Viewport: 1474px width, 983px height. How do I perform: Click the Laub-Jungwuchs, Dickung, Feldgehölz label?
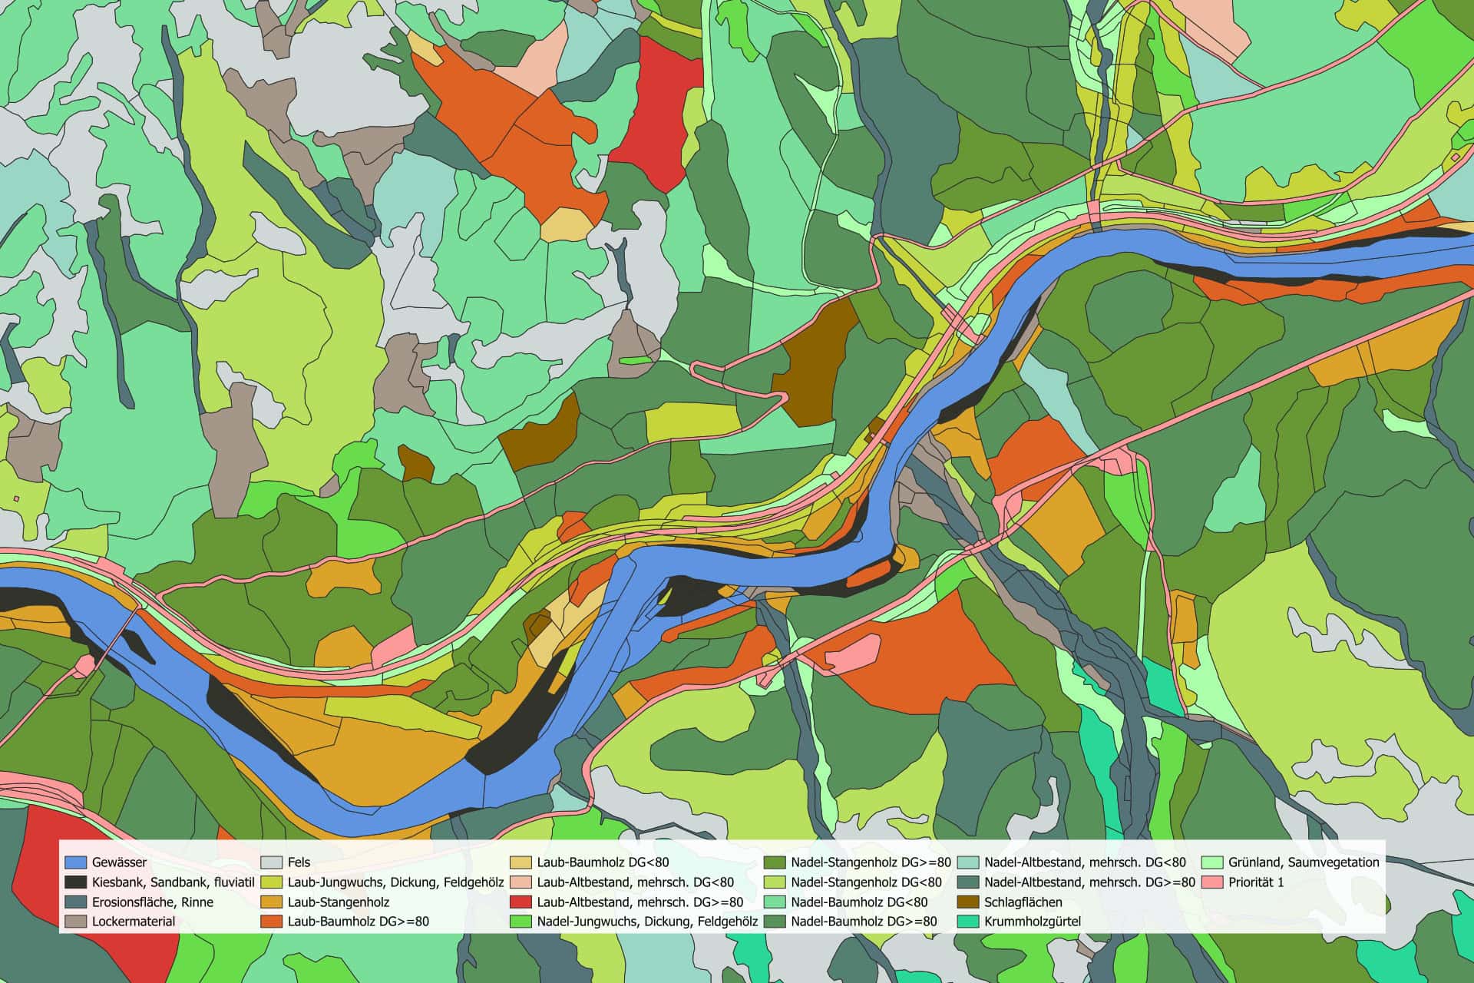coord(395,882)
